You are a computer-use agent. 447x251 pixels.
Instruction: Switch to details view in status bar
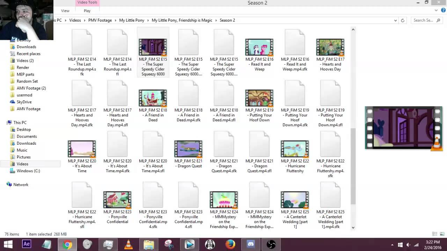coord(435,234)
